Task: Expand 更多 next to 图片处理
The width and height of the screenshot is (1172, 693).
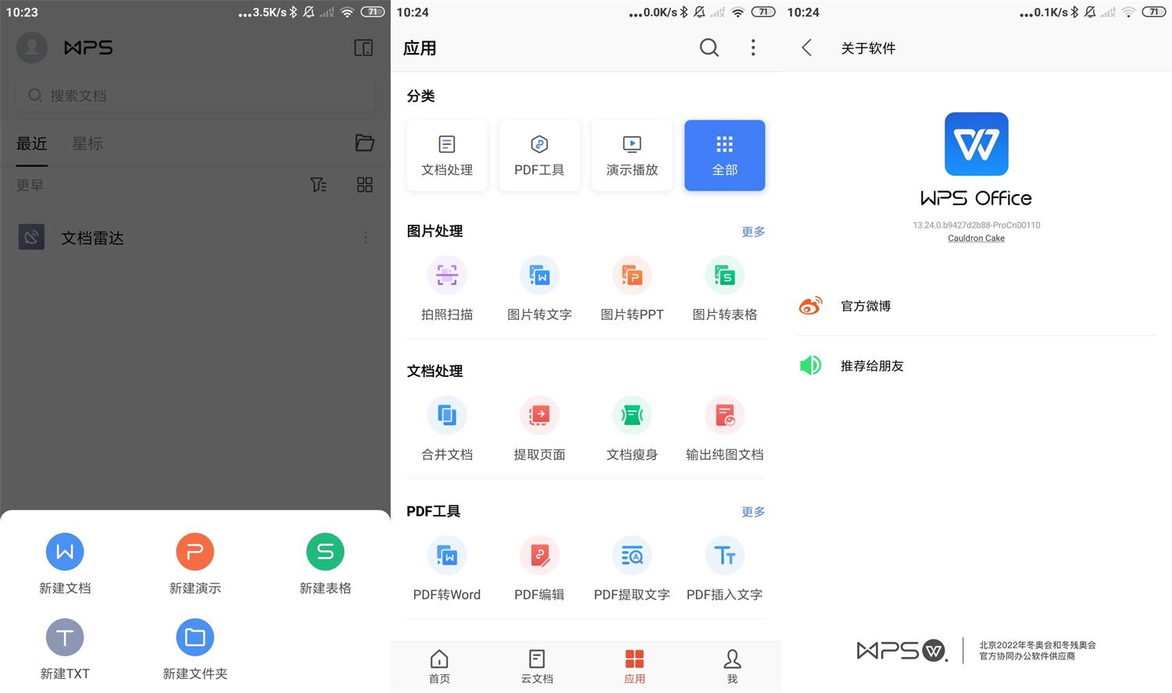Action: pyautogui.click(x=752, y=231)
